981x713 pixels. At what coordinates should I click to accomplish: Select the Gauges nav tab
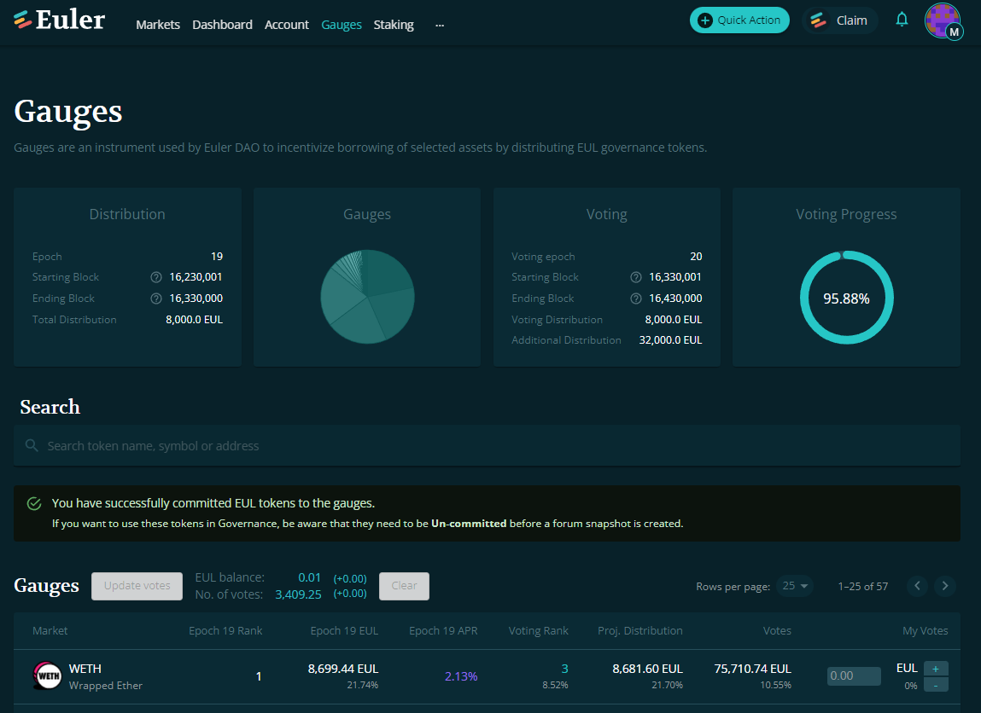tap(341, 25)
